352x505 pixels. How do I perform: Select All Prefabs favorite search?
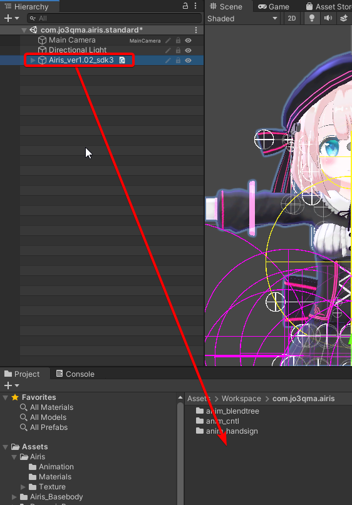tap(49, 427)
